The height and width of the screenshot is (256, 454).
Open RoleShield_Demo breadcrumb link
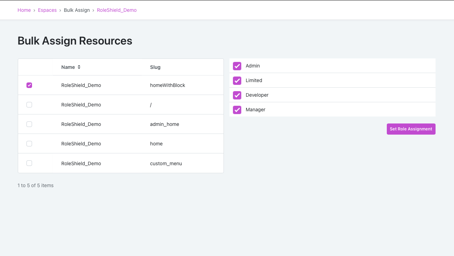(x=117, y=10)
